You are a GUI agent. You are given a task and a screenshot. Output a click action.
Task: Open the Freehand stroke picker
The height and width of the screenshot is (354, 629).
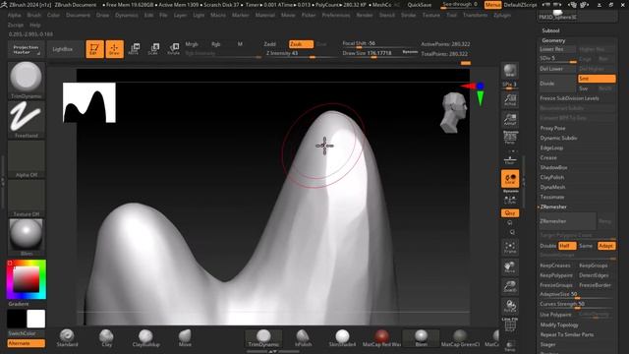[x=27, y=120]
